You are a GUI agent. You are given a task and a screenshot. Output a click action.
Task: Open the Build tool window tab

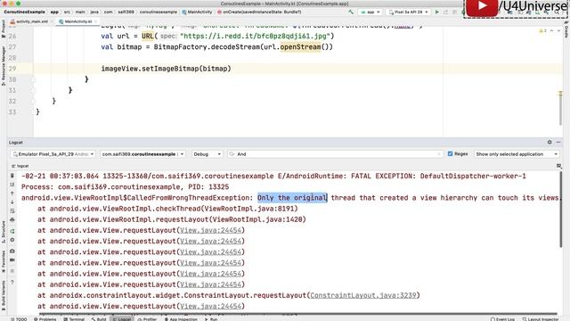tap(99, 319)
